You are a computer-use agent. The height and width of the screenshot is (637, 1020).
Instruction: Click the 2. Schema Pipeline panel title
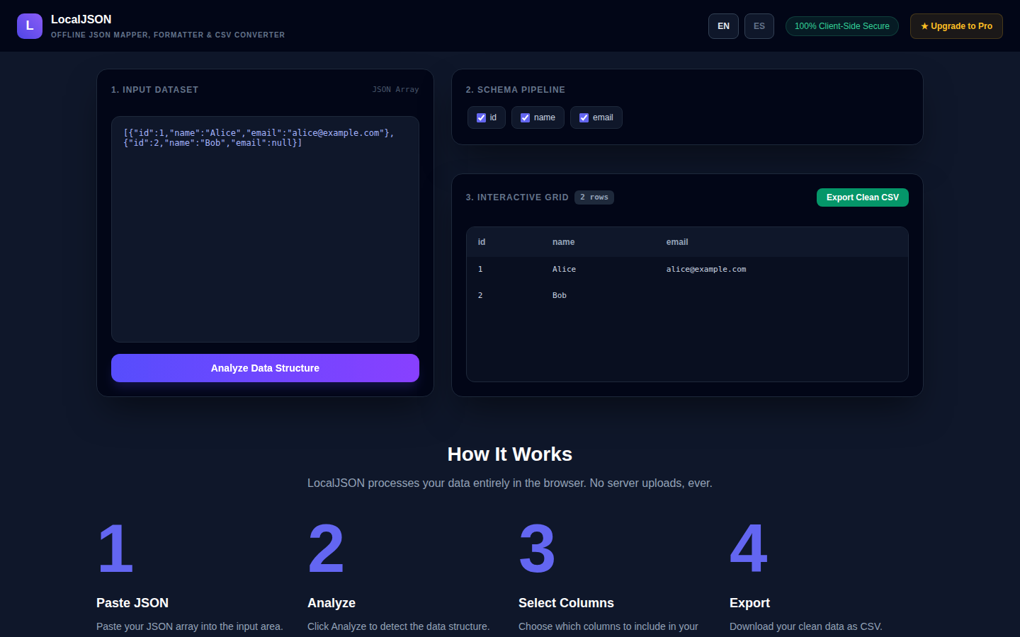(x=516, y=90)
